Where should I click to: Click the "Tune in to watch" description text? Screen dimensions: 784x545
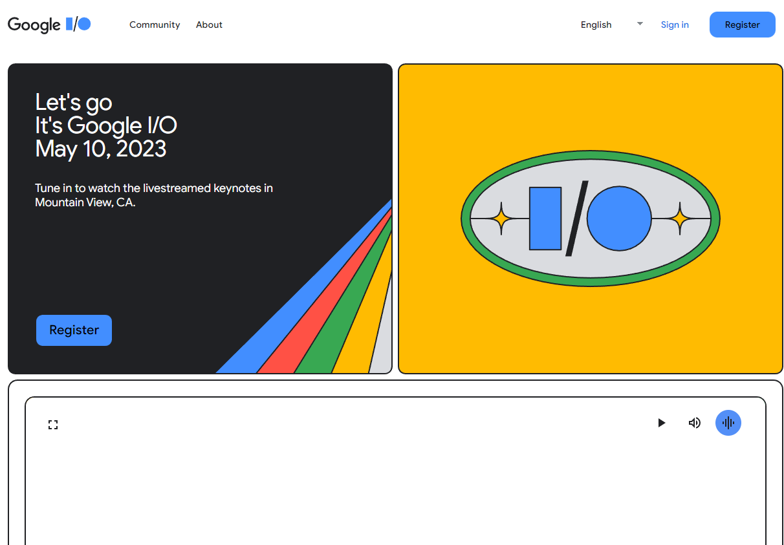(154, 195)
